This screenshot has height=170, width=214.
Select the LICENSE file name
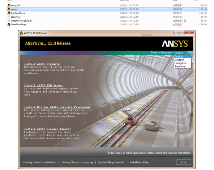coord(16,17)
